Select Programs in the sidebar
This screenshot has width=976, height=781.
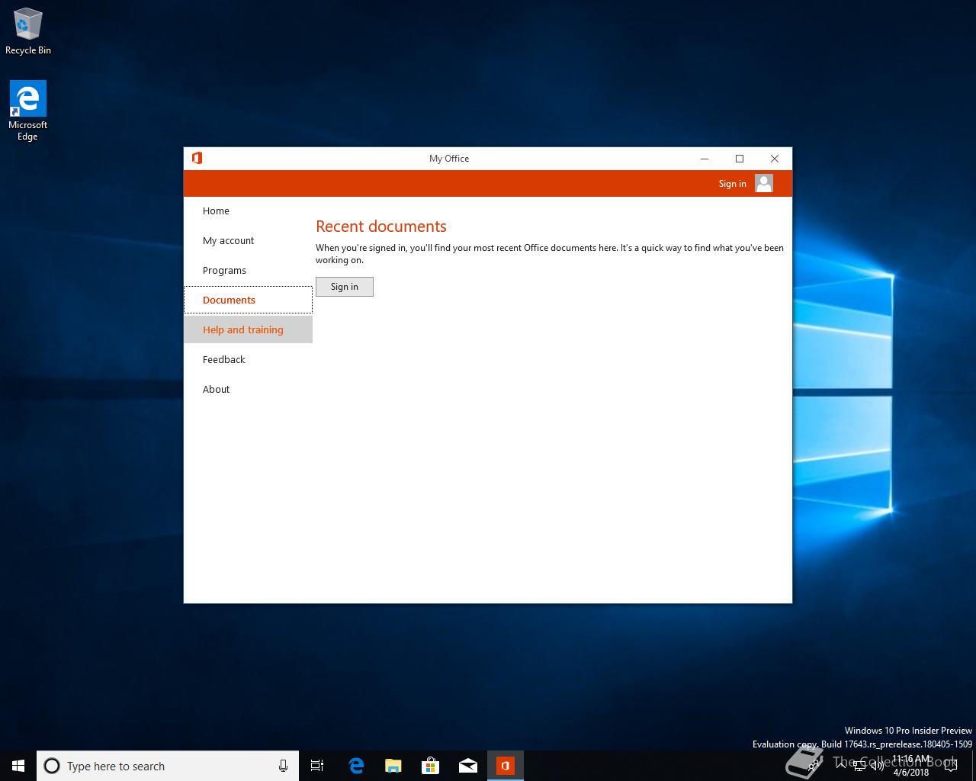(x=248, y=271)
